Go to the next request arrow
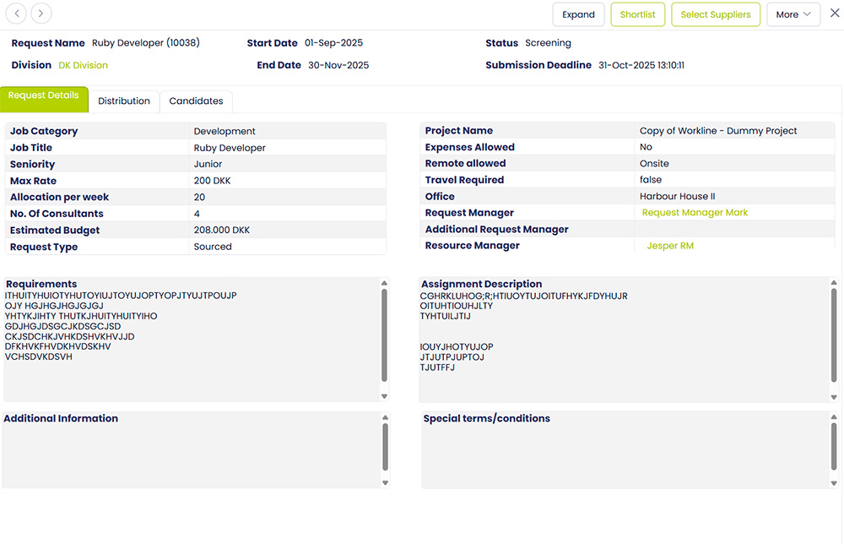 [x=41, y=14]
